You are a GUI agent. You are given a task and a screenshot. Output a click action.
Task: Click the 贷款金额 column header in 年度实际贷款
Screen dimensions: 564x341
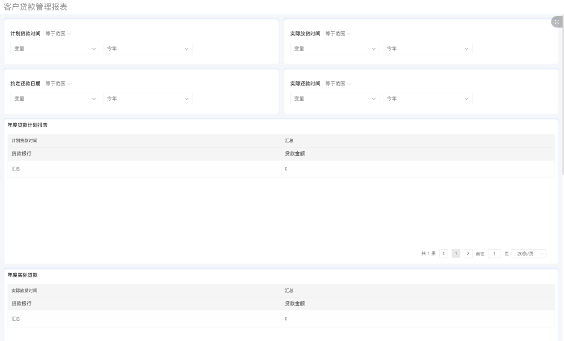pyautogui.click(x=295, y=303)
